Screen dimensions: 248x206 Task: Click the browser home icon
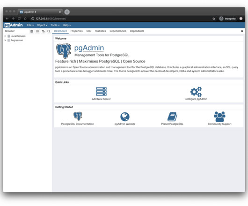click(25, 19)
